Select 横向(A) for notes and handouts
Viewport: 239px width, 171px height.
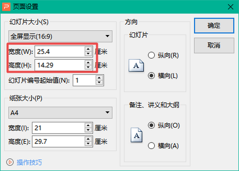coord(163,145)
